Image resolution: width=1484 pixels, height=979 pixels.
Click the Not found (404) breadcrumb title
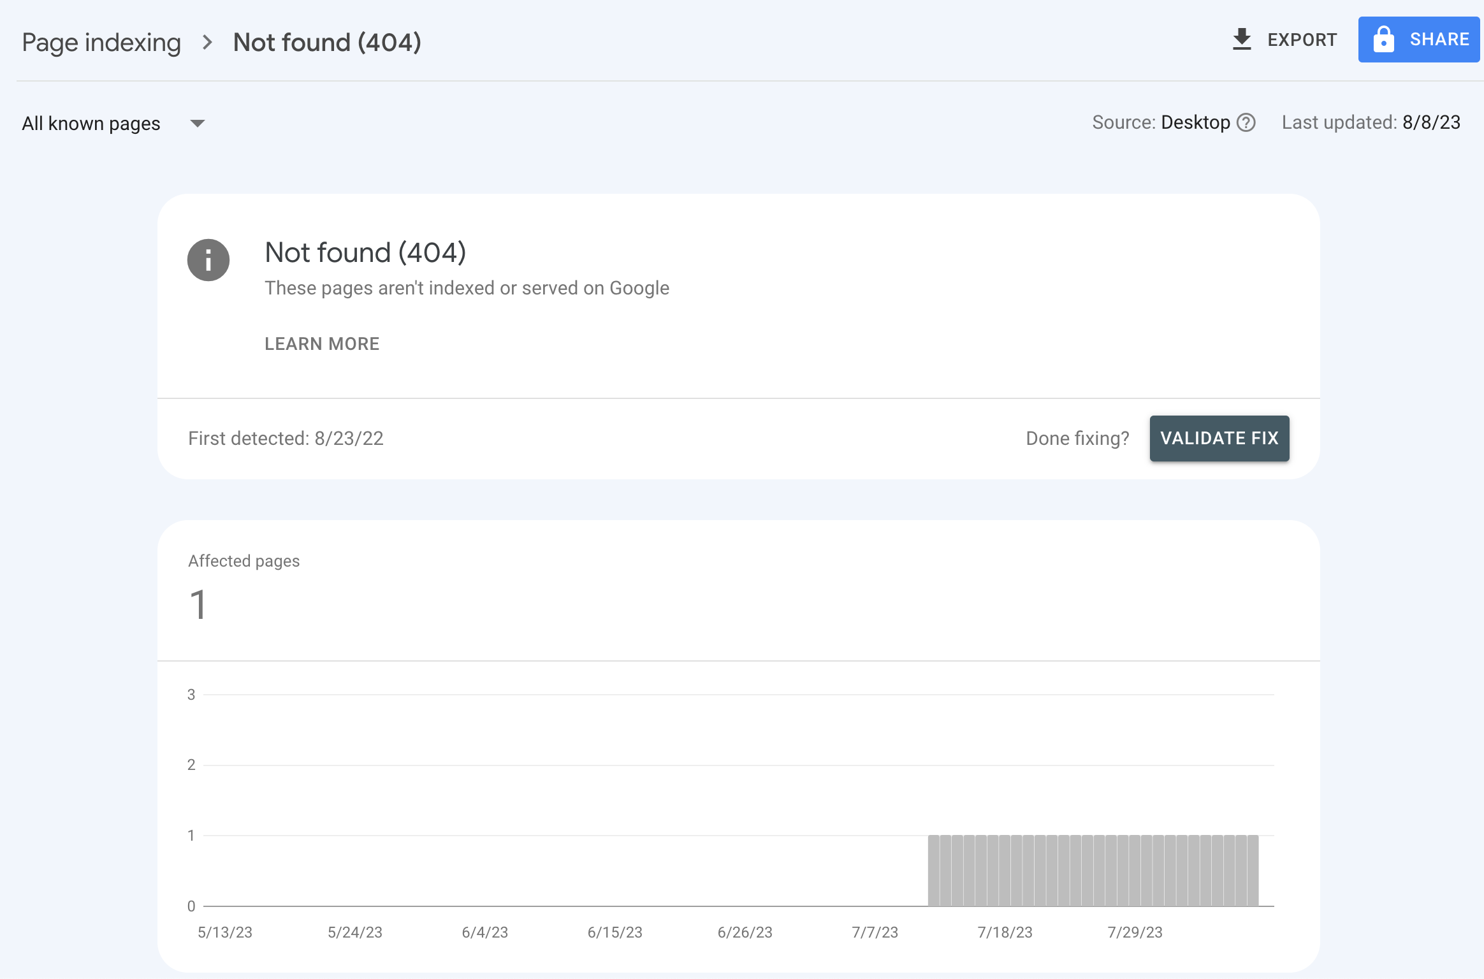point(327,43)
